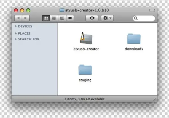Image resolution: width=169 pixels, height=118 pixels.
Task: Zoom the window with the green button
Action: pos(28,10)
